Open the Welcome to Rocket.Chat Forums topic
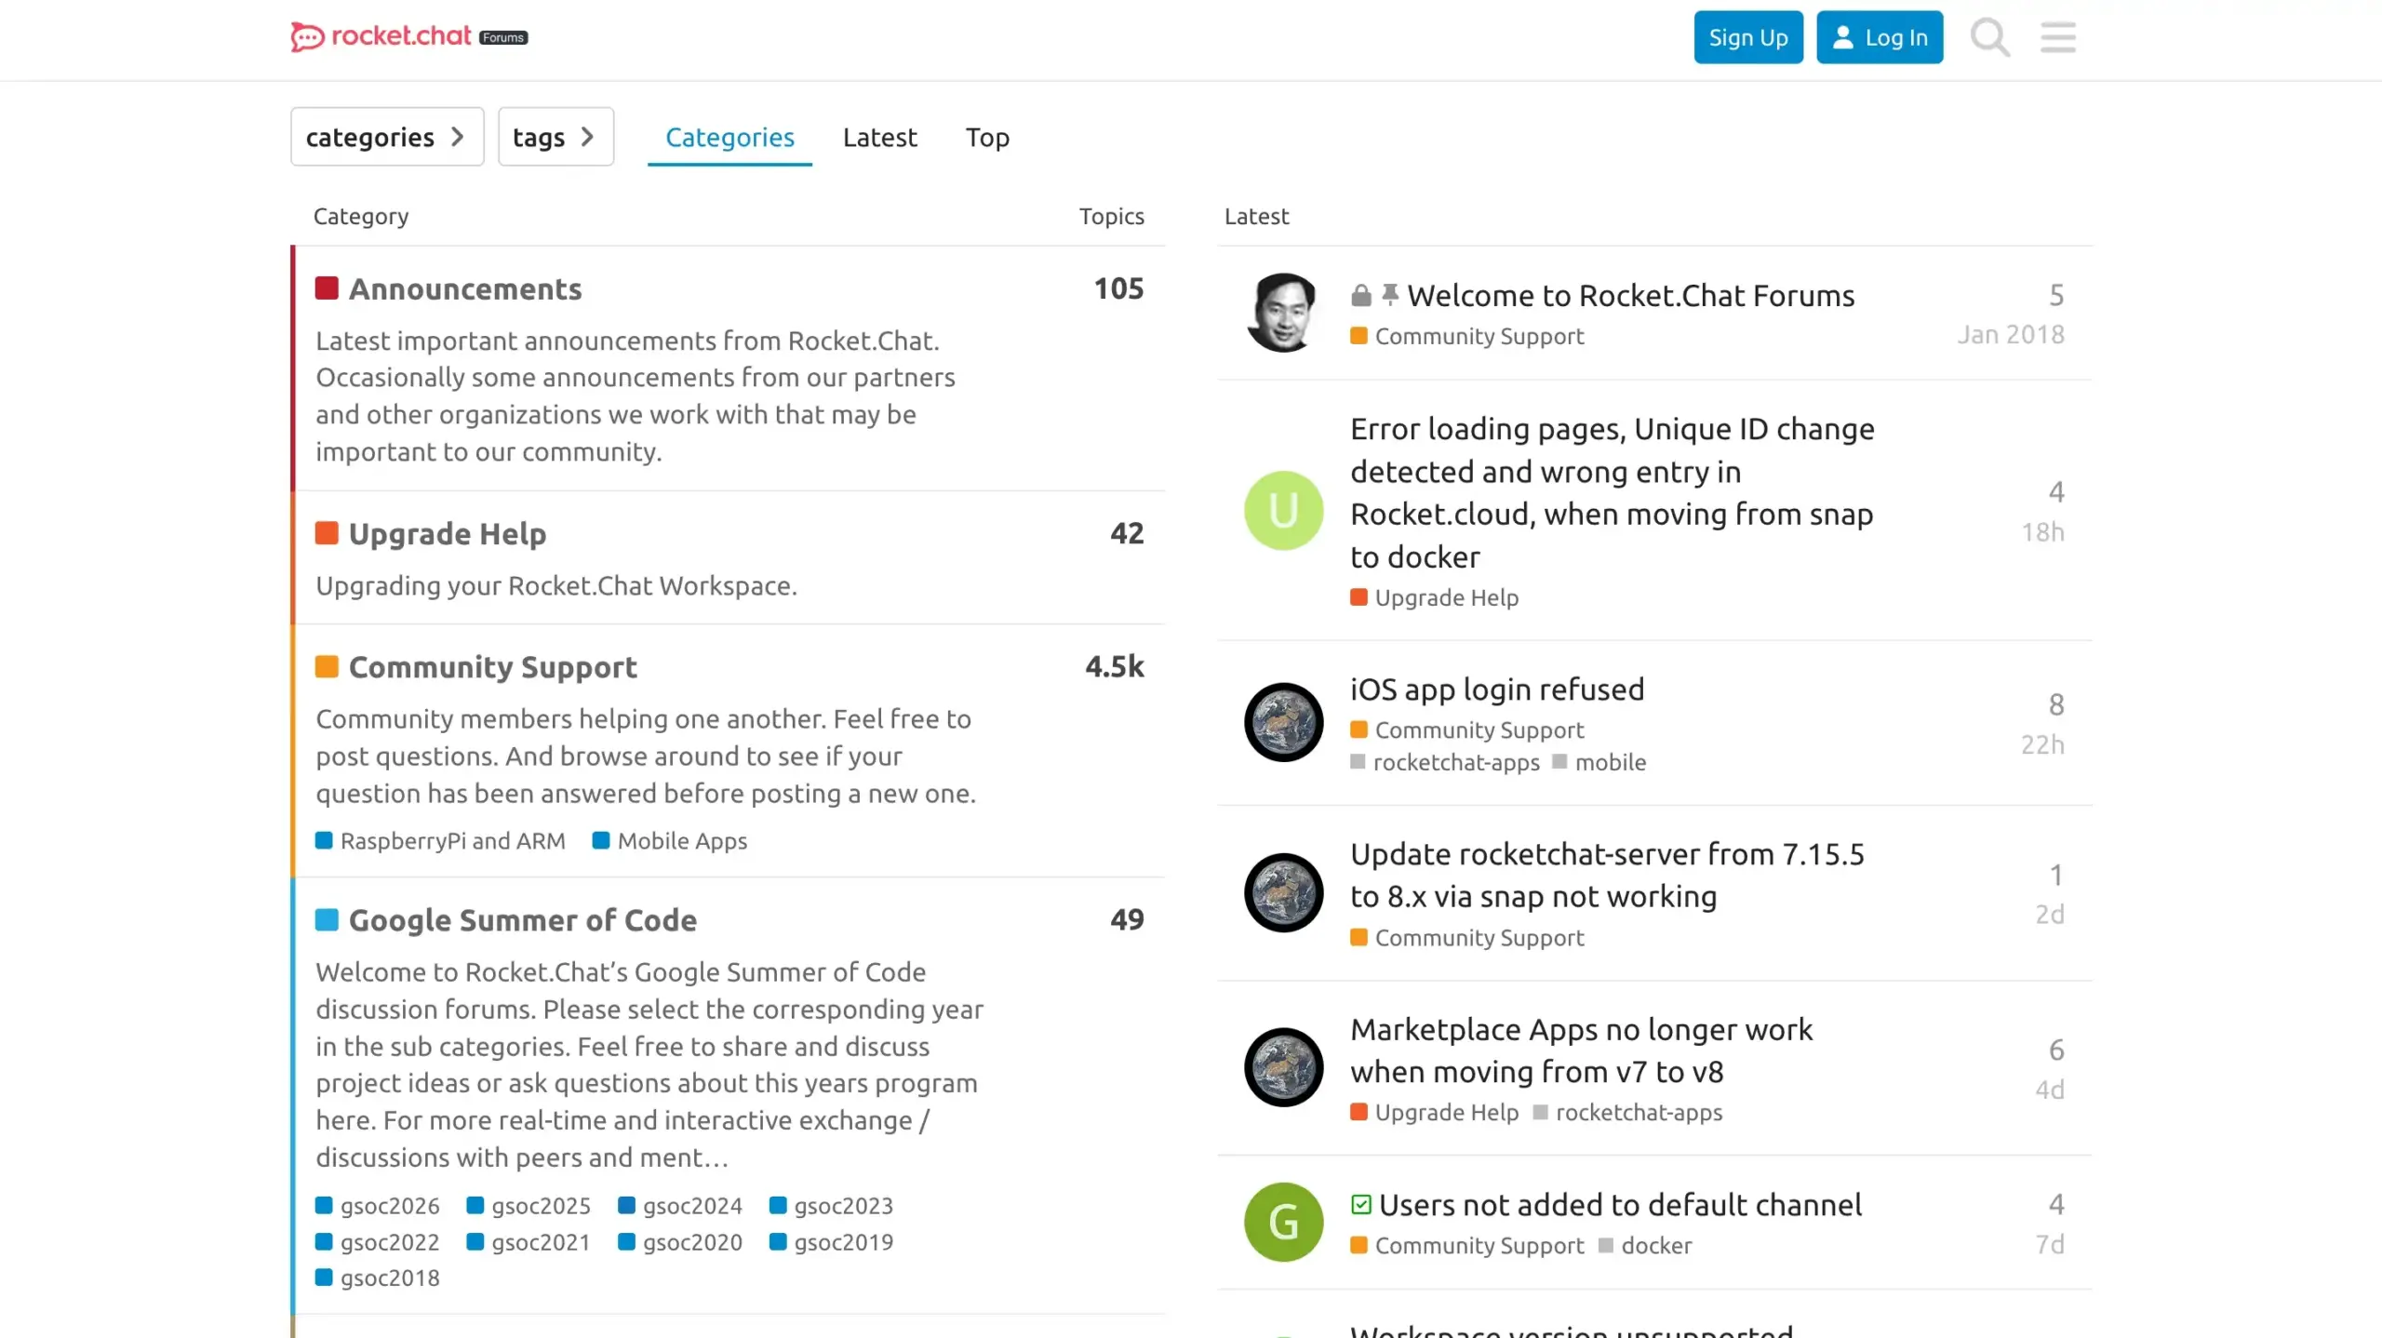 (1630, 296)
